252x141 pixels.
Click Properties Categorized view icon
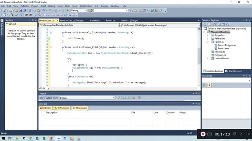click(204, 85)
